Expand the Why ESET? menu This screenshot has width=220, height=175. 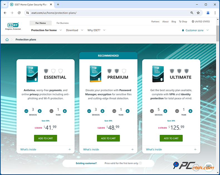(96, 30)
